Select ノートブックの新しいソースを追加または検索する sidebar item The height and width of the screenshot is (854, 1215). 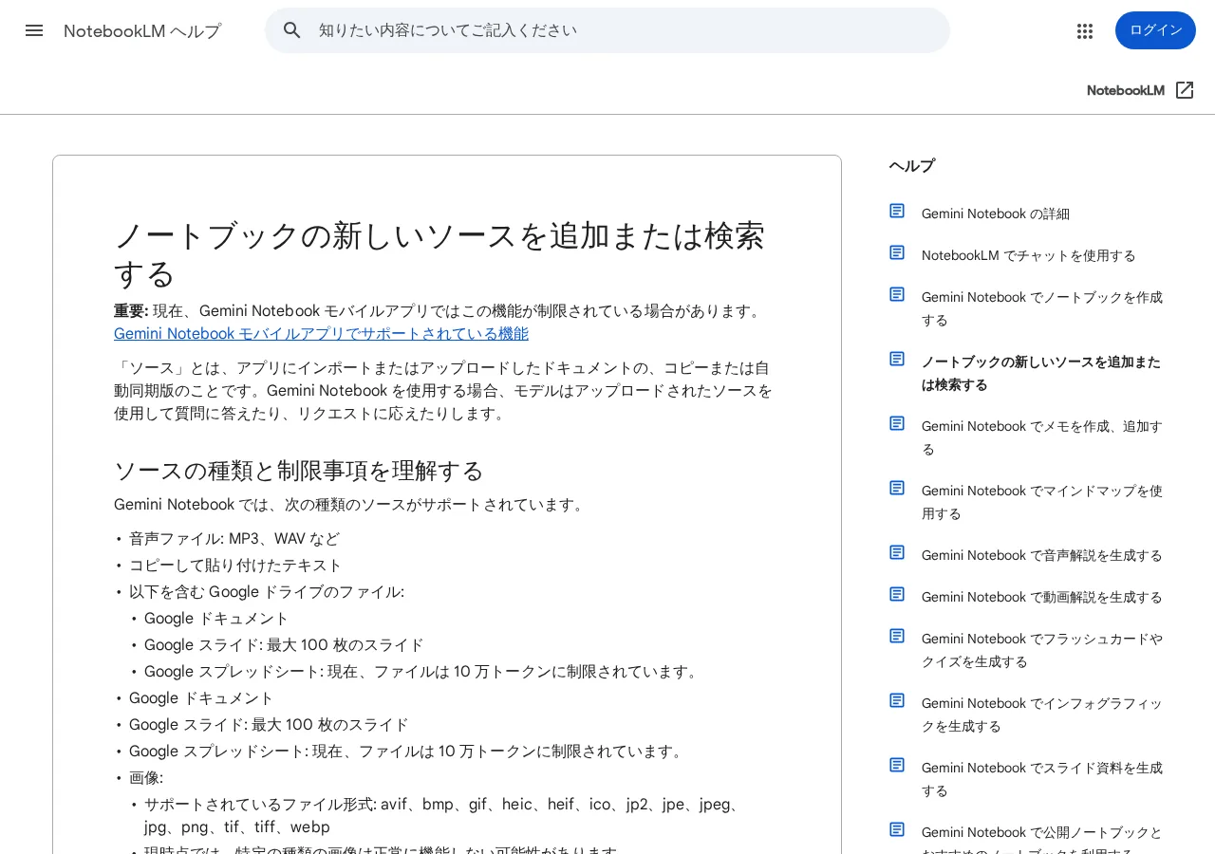[x=1041, y=373]
